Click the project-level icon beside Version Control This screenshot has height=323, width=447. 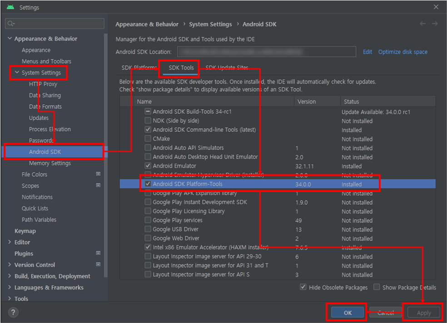tap(98, 265)
